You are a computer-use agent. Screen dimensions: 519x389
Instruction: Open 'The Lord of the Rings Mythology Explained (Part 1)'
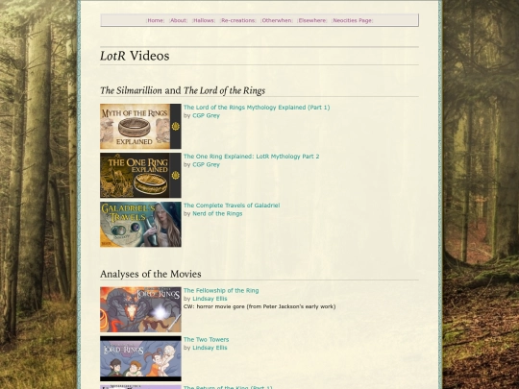click(257, 108)
